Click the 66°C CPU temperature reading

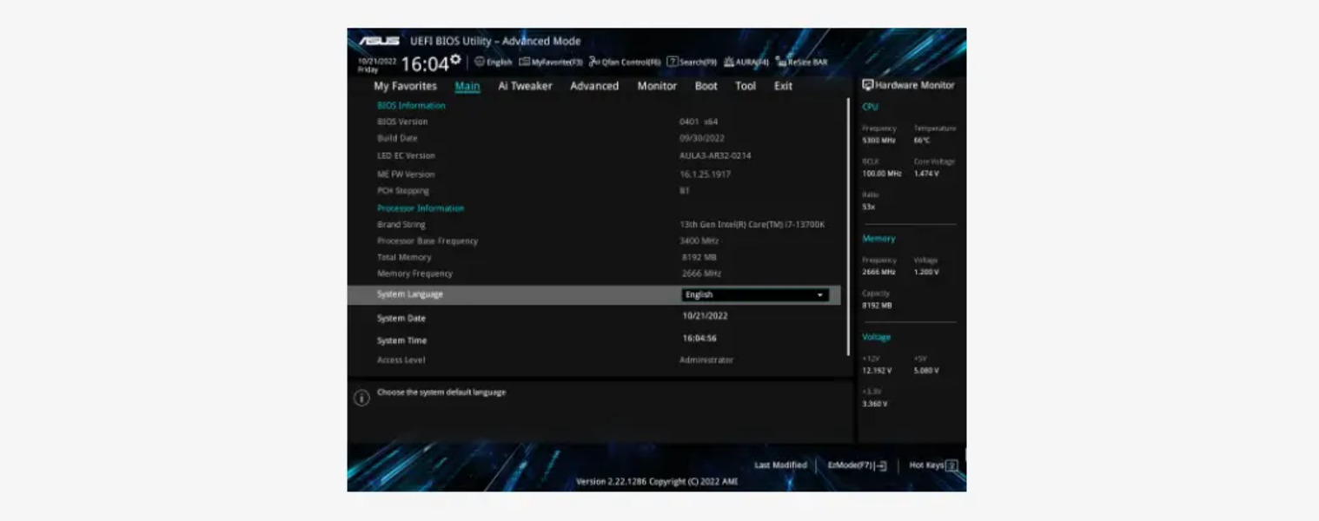pyautogui.click(x=922, y=141)
